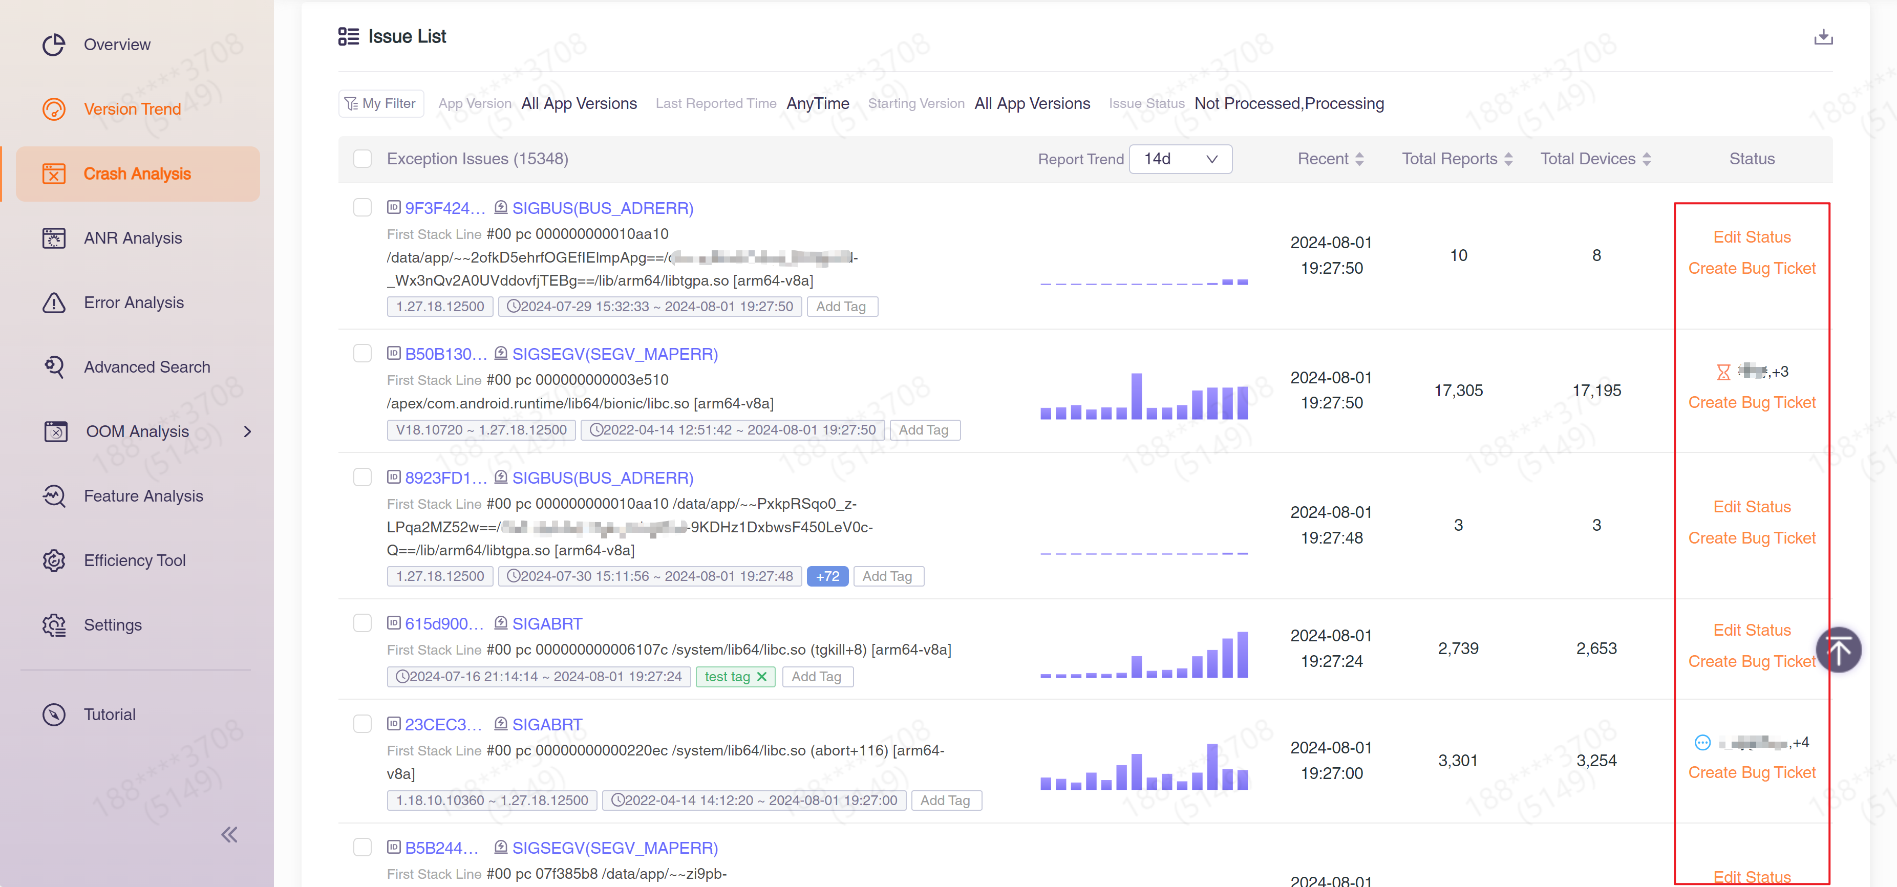1897x887 pixels.
Task: Click the processing status icon for 23CEC3
Action: click(x=1702, y=742)
